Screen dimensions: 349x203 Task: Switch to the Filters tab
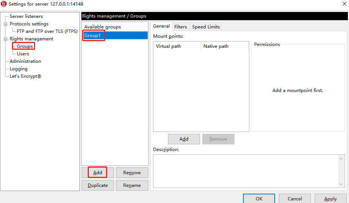(181, 27)
